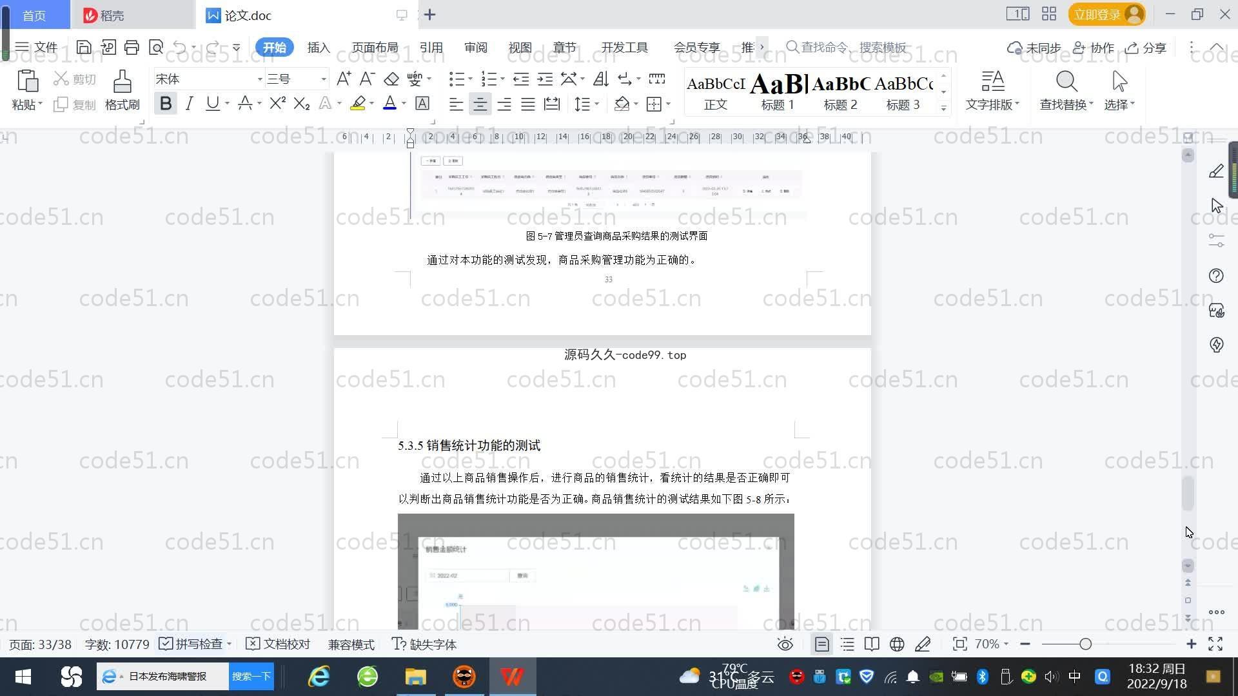The height and width of the screenshot is (696, 1238).
Task: Click the selection arrow icon in sidebar
Action: coord(1217,206)
